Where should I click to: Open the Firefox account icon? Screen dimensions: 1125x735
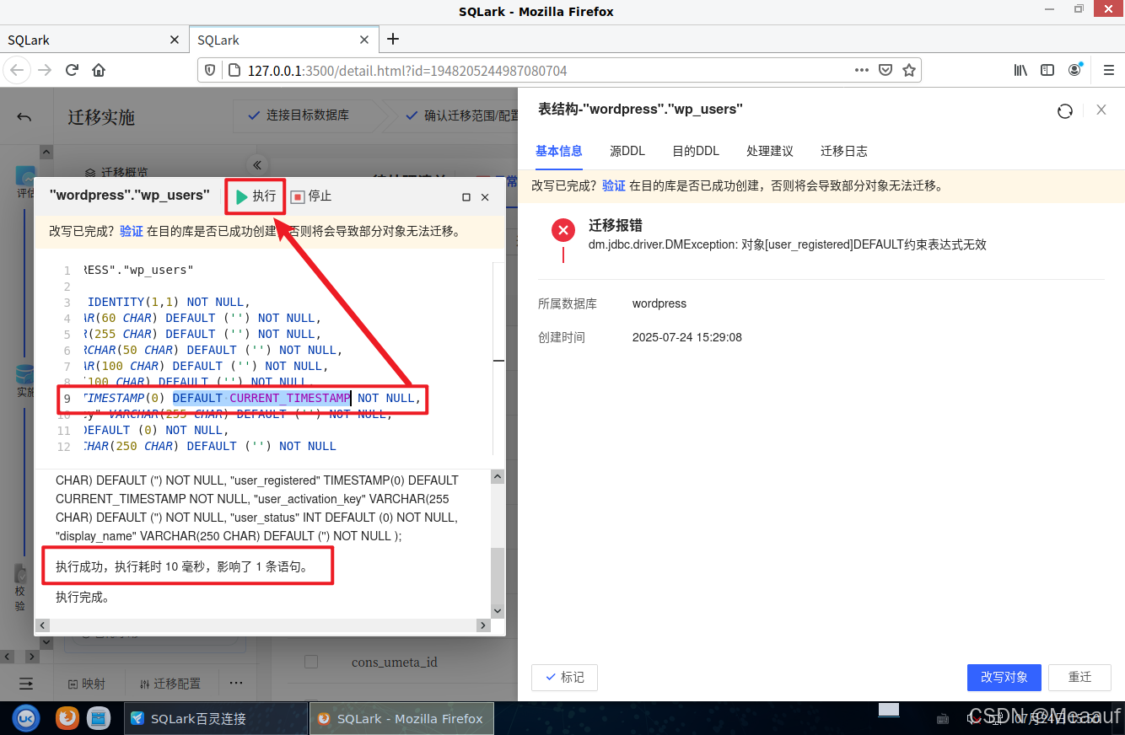(x=1074, y=70)
